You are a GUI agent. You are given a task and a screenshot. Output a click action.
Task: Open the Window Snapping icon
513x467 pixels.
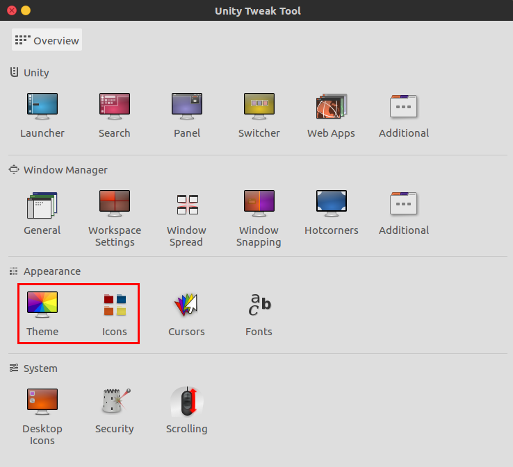click(x=259, y=203)
